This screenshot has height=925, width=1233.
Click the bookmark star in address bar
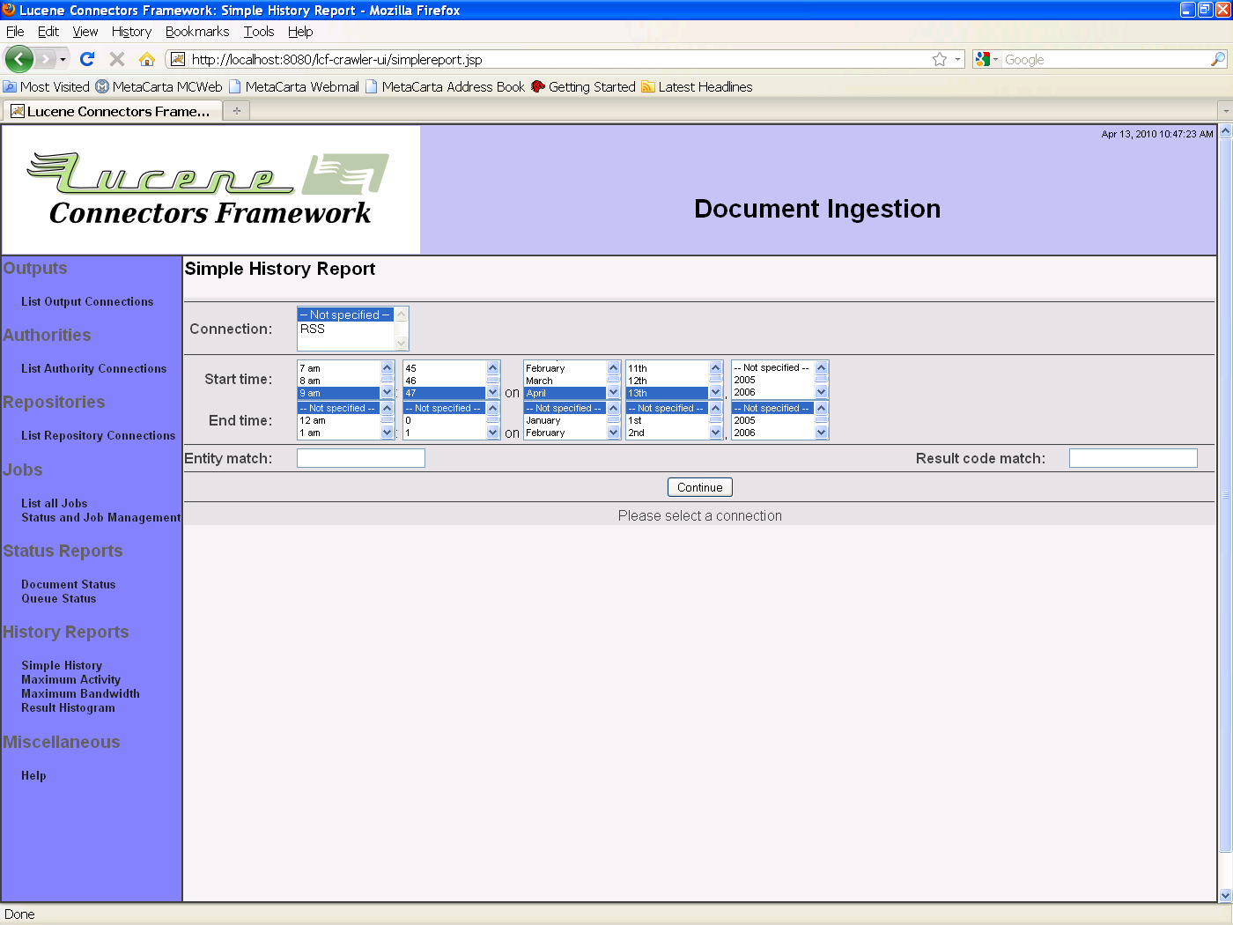[940, 59]
